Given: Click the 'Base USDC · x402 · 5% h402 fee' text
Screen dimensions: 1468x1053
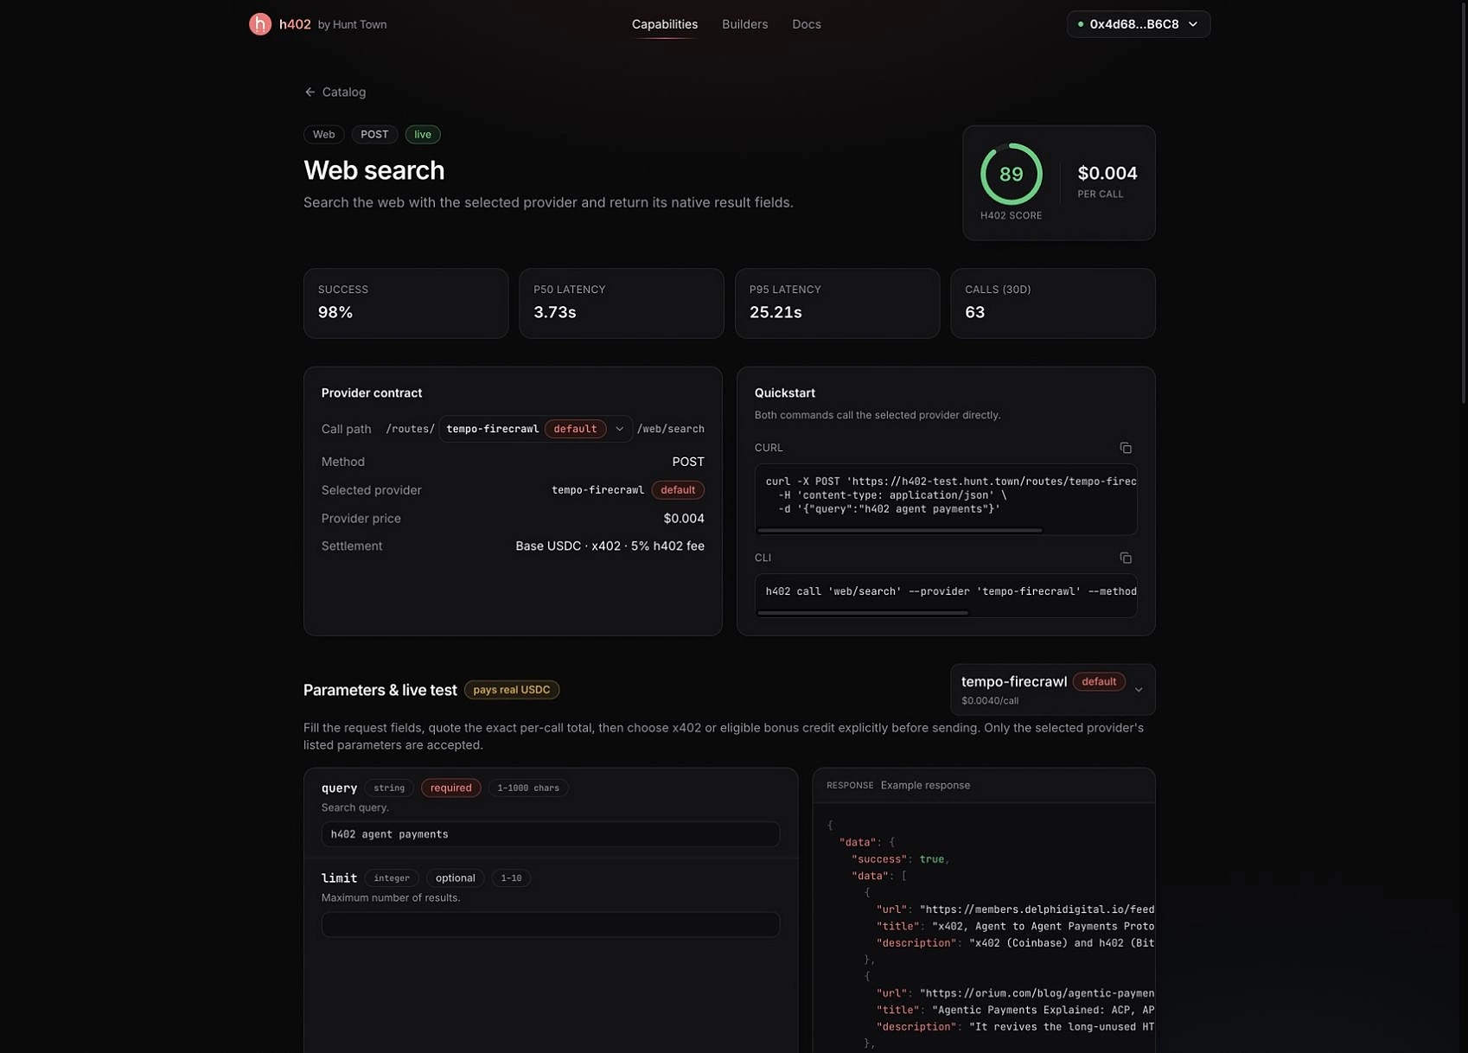Looking at the screenshot, I should tap(610, 546).
